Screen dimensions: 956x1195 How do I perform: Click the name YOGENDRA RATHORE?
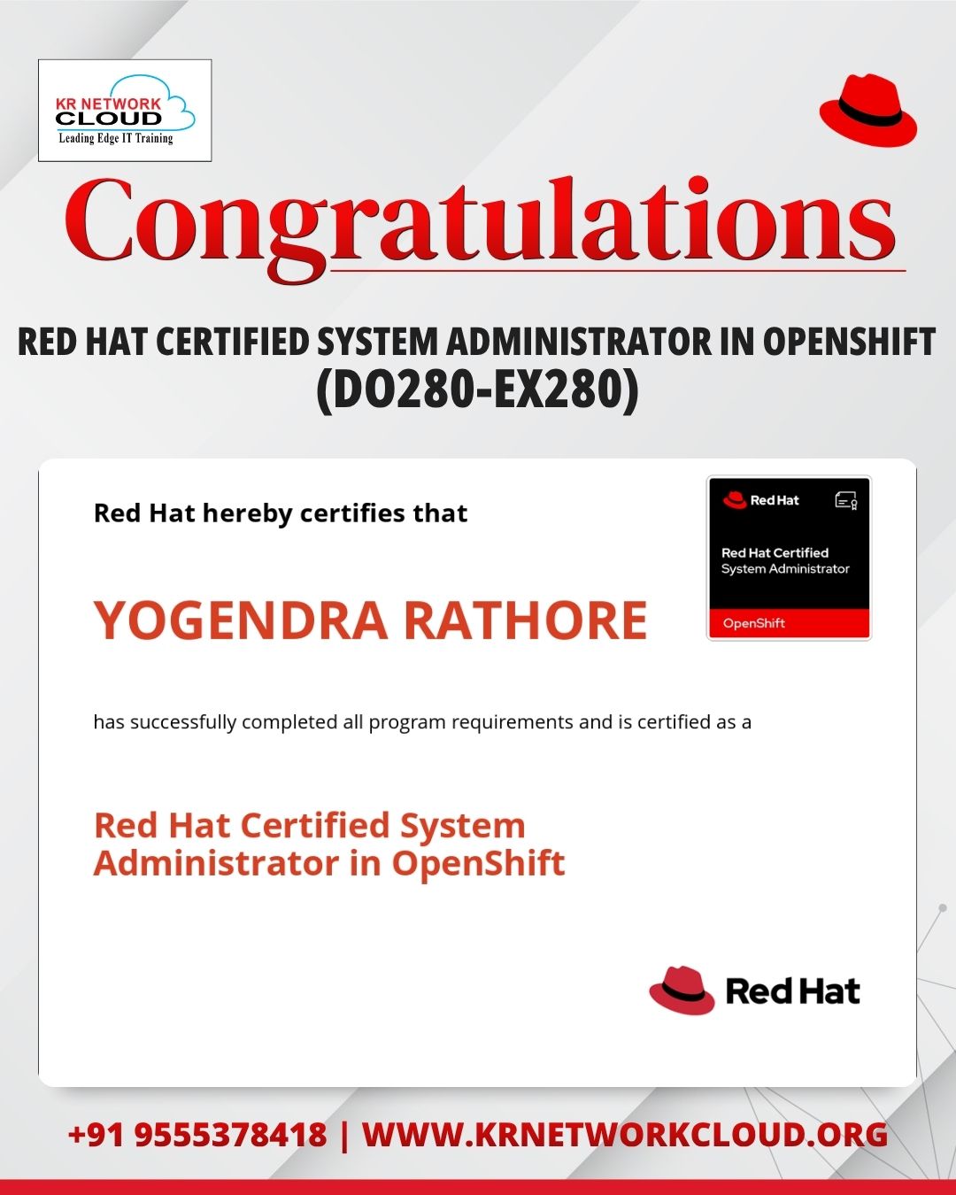(x=371, y=620)
